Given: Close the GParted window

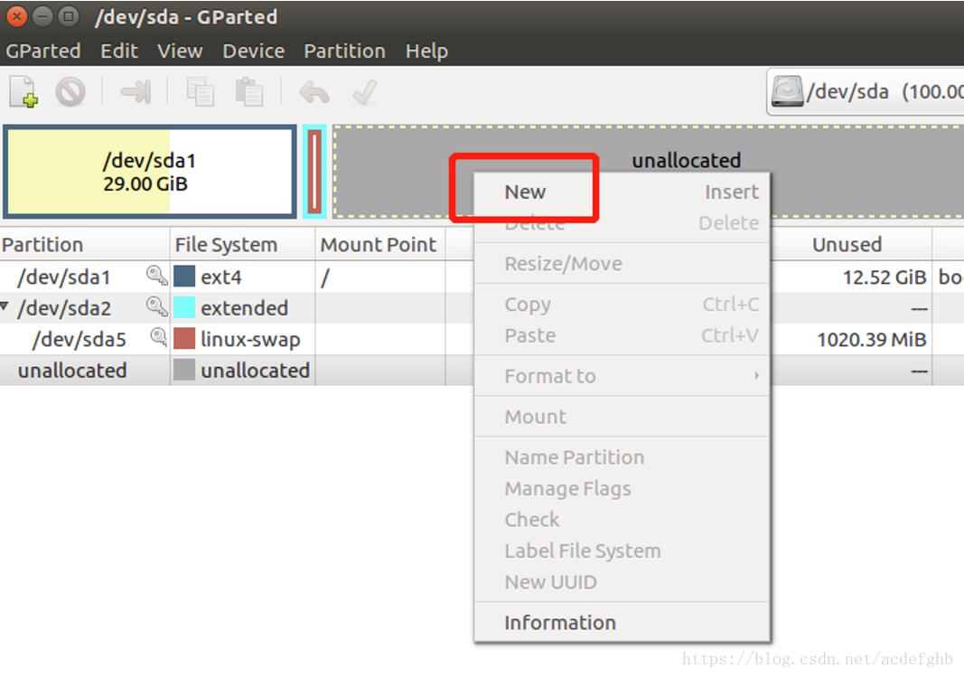Looking at the screenshot, I should [16, 16].
